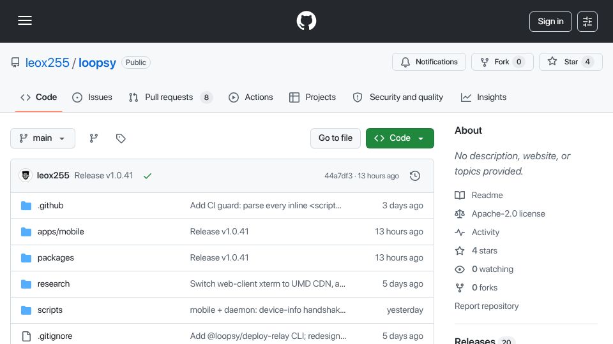Open the loopsy repository link
Image resolution: width=613 pixels, height=344 pixels.
point(97,63)
